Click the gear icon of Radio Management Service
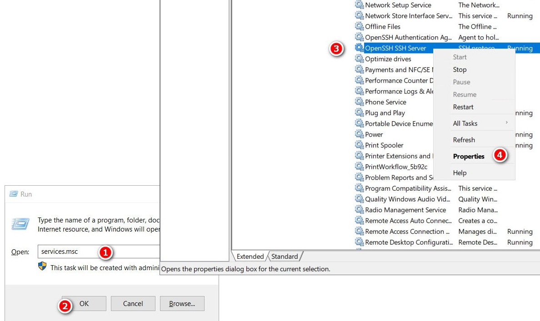The height and width of the screenshot is (321, 540). coord(359,209)
